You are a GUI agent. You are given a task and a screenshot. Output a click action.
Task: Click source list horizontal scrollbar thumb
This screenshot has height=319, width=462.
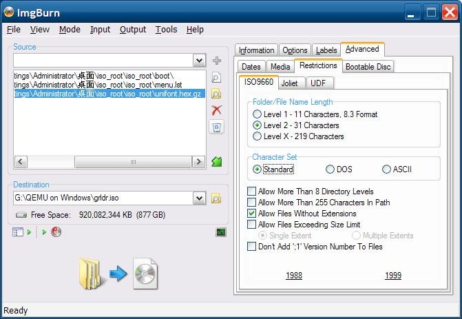click(x=133, y=162)
